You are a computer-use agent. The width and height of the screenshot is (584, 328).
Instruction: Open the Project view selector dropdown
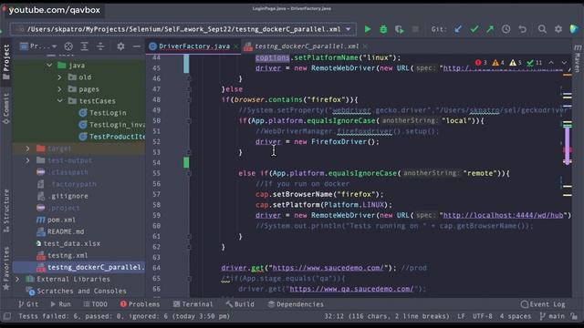(x=38, y=46)
